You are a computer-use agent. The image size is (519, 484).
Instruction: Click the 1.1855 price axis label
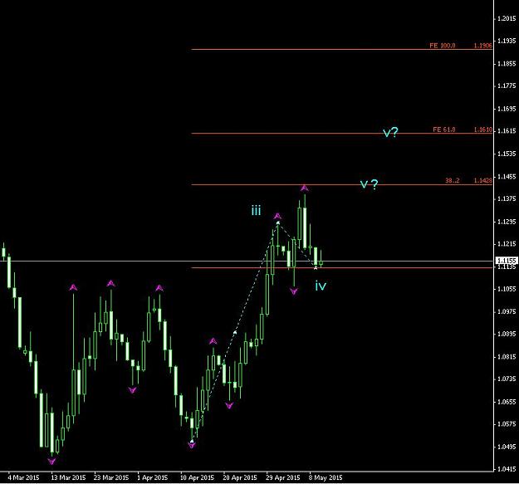point(507,64)
